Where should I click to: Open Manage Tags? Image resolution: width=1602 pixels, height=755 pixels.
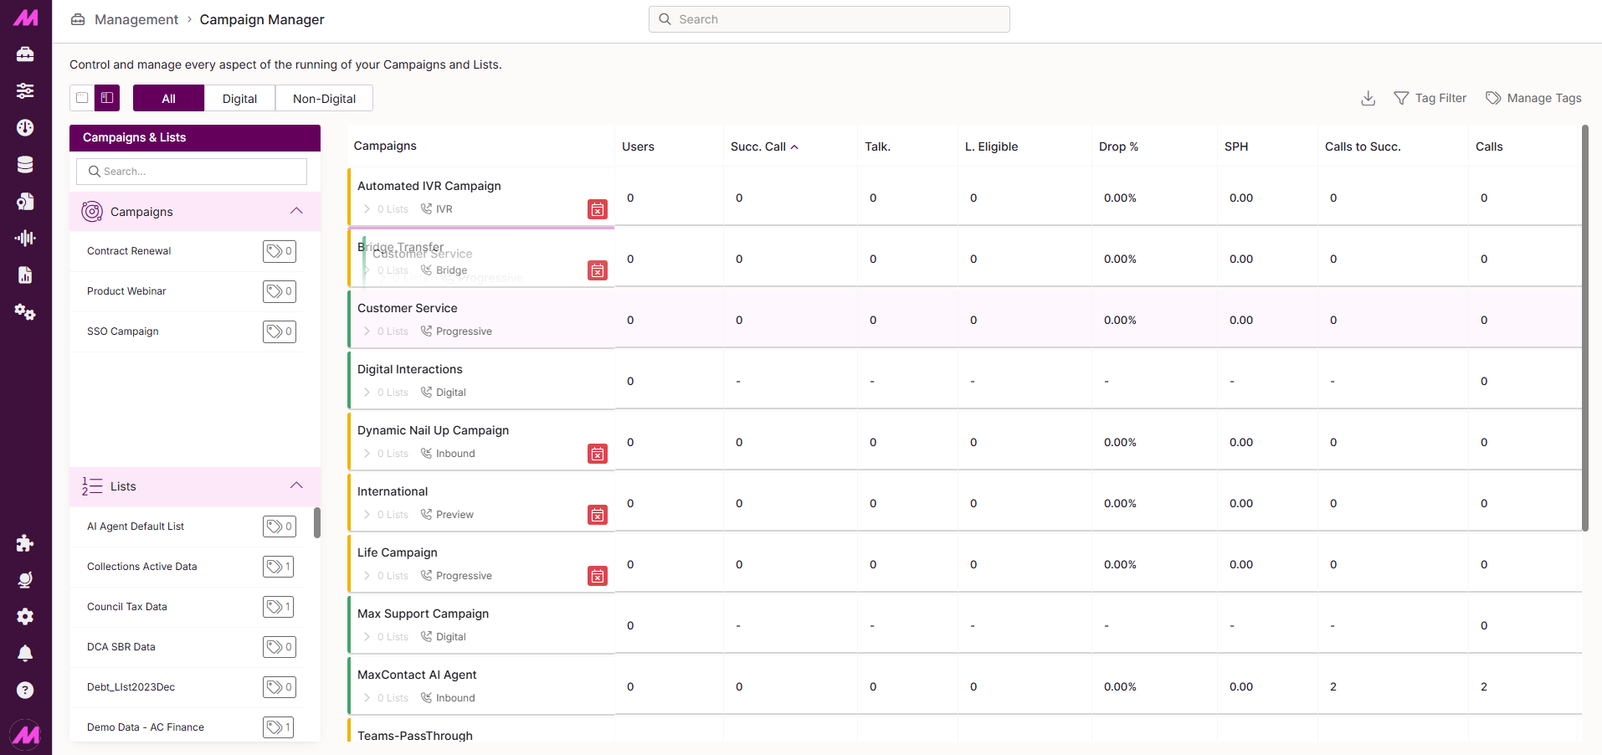tap(1533, 99)
